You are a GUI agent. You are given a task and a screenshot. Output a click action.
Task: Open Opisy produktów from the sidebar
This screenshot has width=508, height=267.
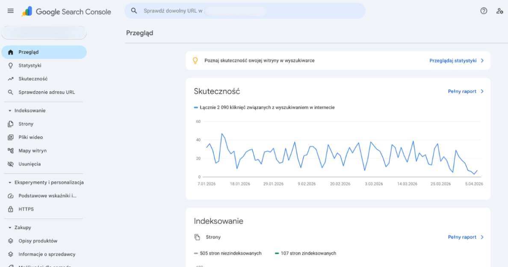pos(37,240)
